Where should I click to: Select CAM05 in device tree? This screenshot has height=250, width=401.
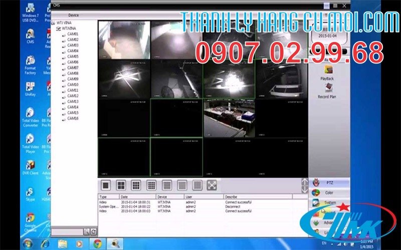click(x=73, y=56)
